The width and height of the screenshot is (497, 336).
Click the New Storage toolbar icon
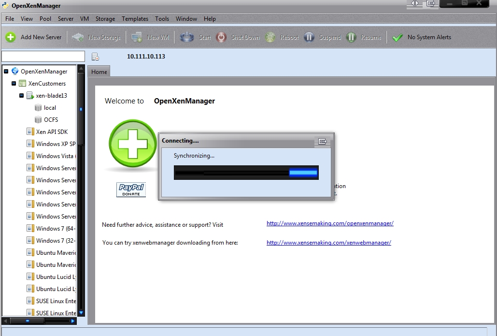[78, 37]
